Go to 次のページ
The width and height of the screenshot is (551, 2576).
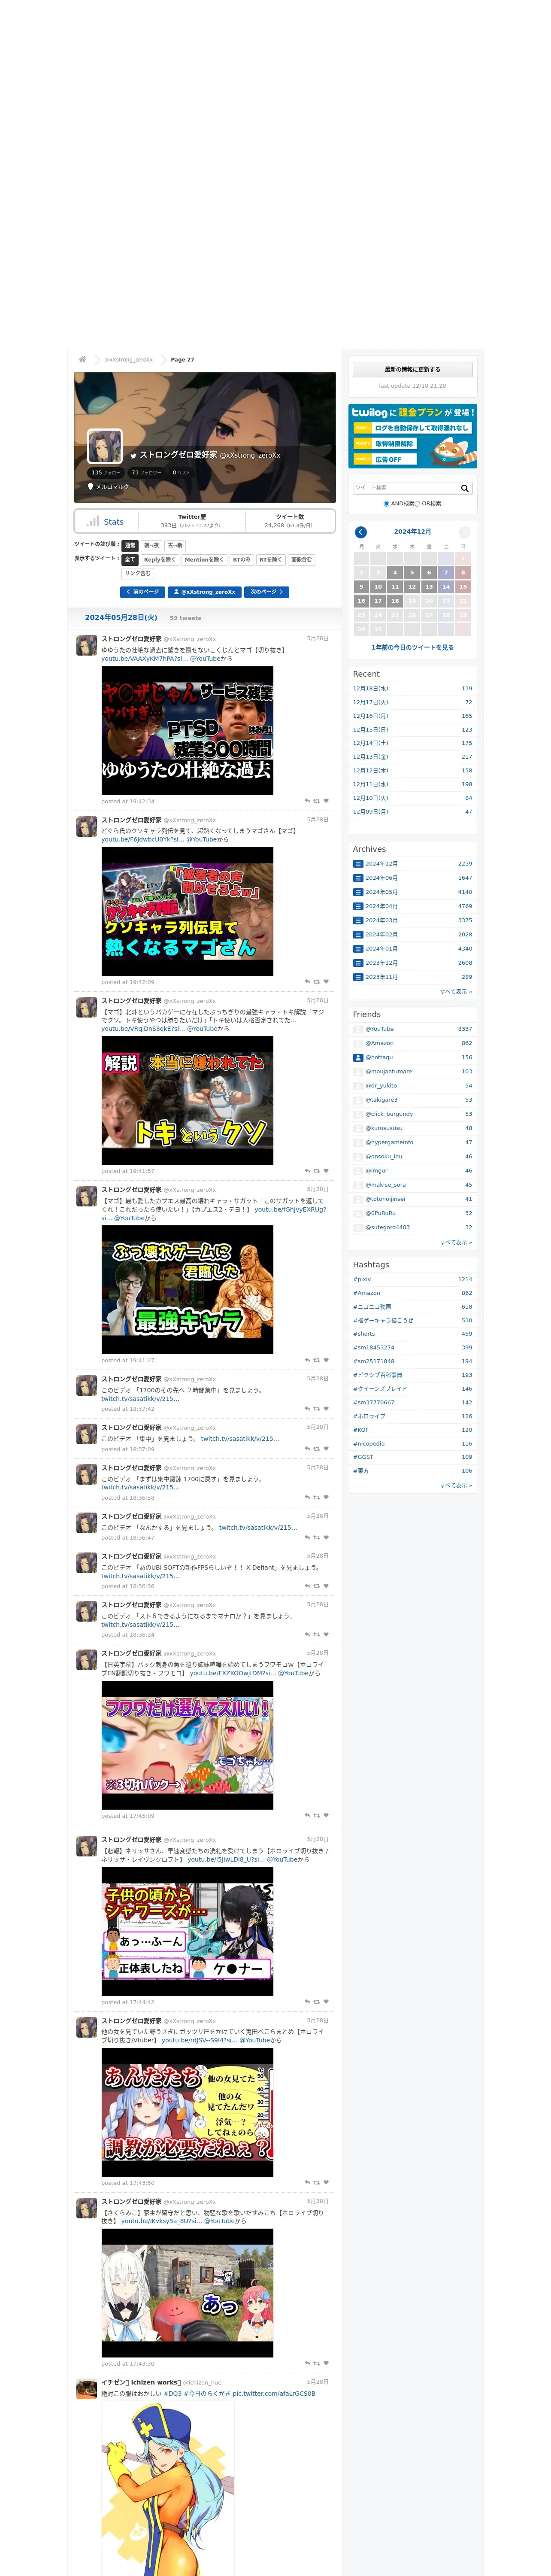pyautogui.click(x=267, y=592)
